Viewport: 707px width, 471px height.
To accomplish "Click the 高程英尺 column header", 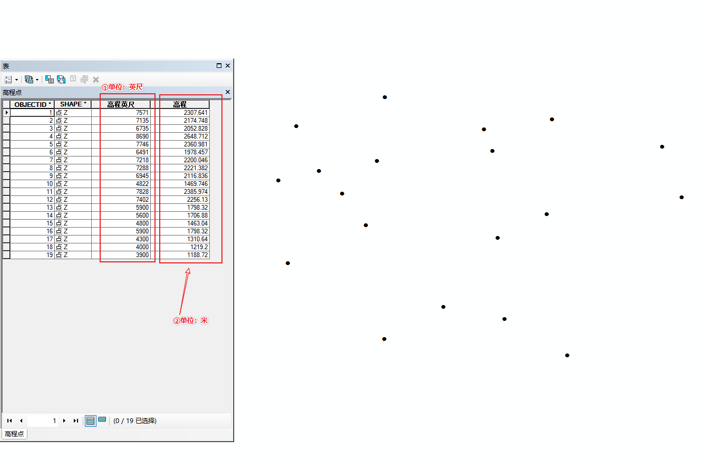I will (121, 104).
